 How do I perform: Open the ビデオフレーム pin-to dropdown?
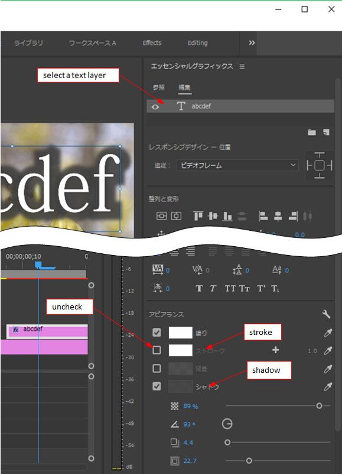pyautogui.click(x=237, y=165)
